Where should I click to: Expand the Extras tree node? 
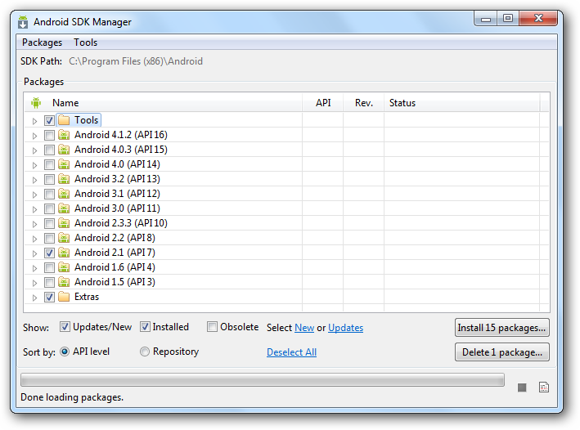coord(35,298)
